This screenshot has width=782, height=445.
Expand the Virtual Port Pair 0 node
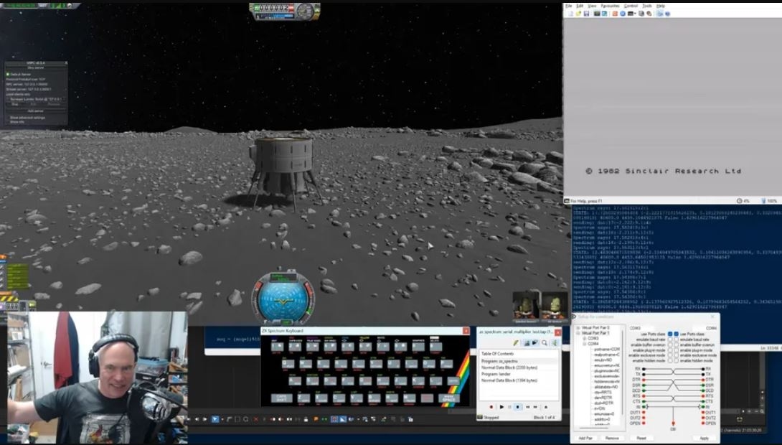577,327
